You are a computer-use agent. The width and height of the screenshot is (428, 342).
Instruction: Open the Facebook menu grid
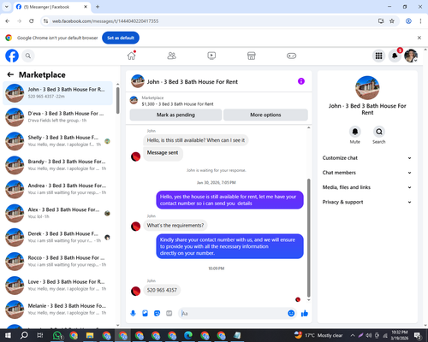click(x=378, y=56)
